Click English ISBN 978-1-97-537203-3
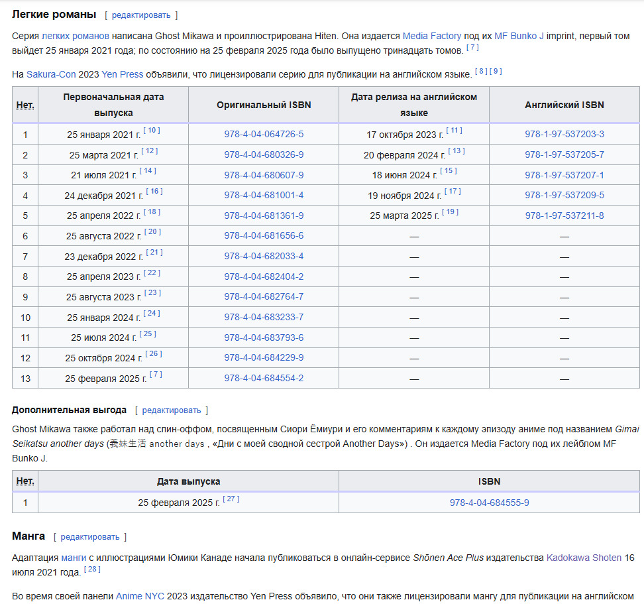 pyautogui.click(x=564, y=135)
